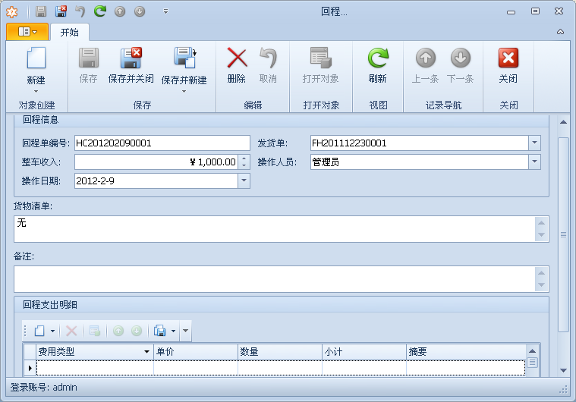Click Save and Close (保存并关闭) icon
This screenshot has height=402, width=576.
(131, 58)
